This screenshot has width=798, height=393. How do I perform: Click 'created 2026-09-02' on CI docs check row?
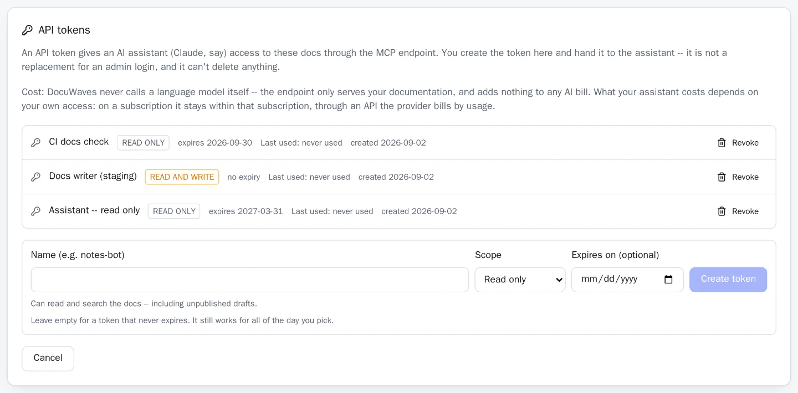(x=388, y=143)
